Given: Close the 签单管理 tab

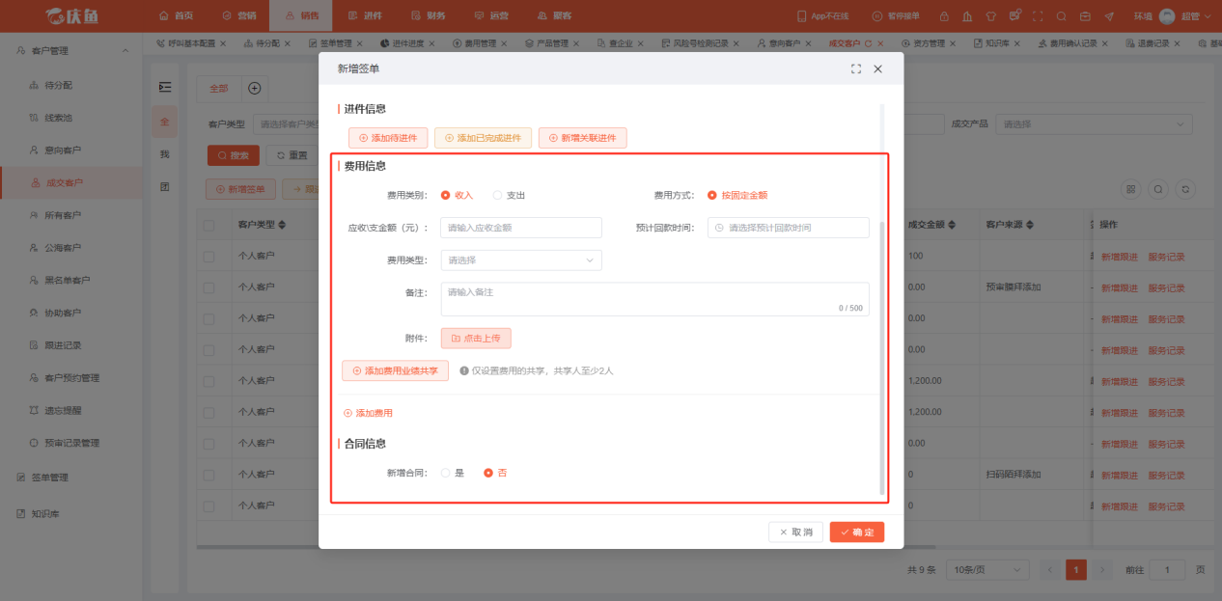Looking at the screenshot, I should coord(361,43).
